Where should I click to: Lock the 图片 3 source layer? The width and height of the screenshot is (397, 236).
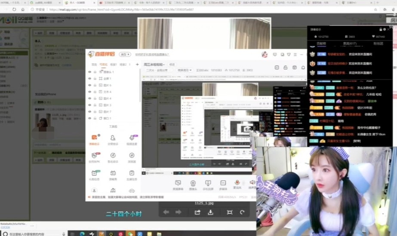95,105
